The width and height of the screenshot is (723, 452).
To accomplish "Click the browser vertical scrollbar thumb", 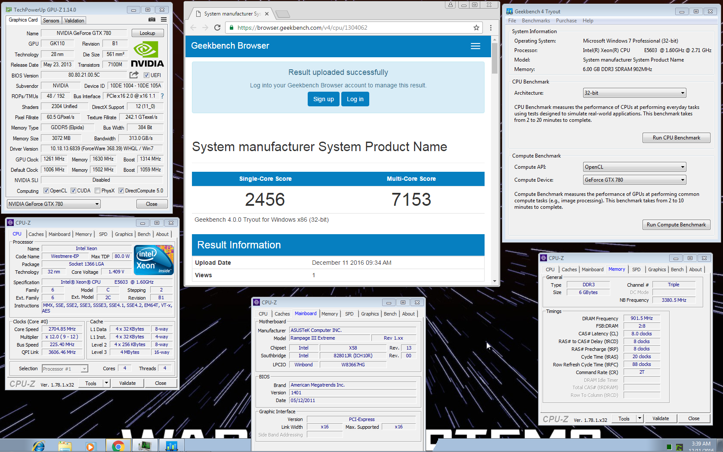I will tap(494, 58).
